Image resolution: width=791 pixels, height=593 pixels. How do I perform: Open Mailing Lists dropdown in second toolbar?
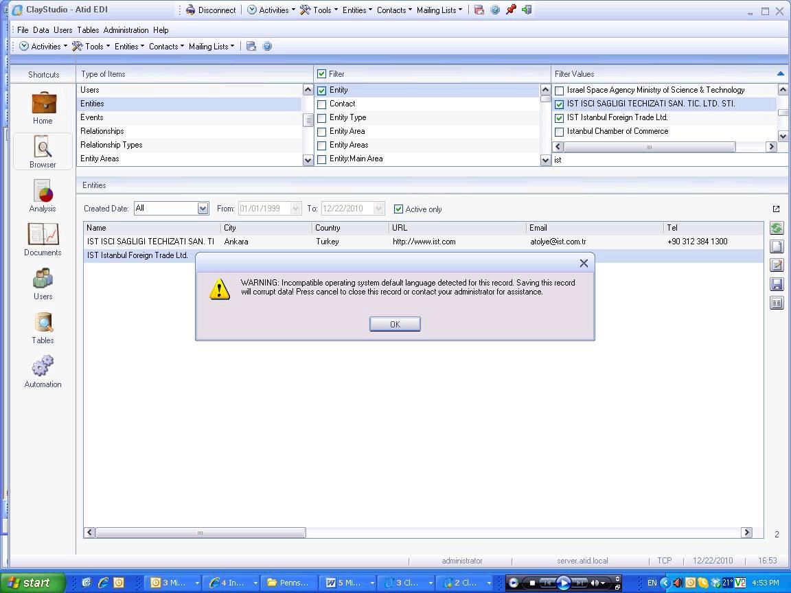pyautogui.click(x=211, y=47)
